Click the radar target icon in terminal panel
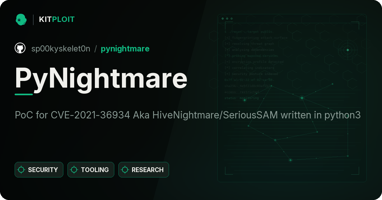 point(348,50)
